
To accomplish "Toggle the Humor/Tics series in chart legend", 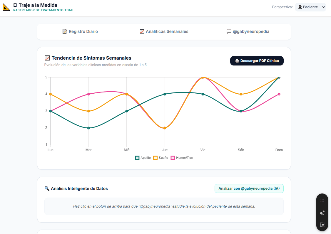I will pos(182,158).
